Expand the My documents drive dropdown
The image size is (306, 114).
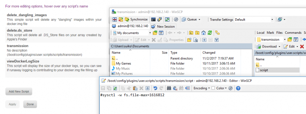coord(150,33)
